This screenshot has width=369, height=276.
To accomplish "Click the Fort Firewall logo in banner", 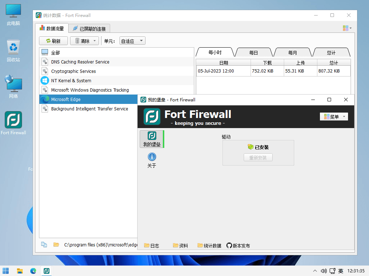I will 152,117.
